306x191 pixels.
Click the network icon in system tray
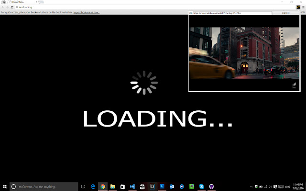coord(266,187)
